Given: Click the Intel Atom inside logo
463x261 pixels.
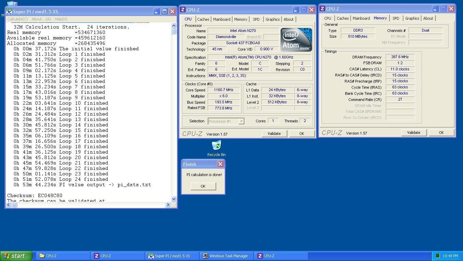Looking at the screenshot, I should click(x=296, y=40).
